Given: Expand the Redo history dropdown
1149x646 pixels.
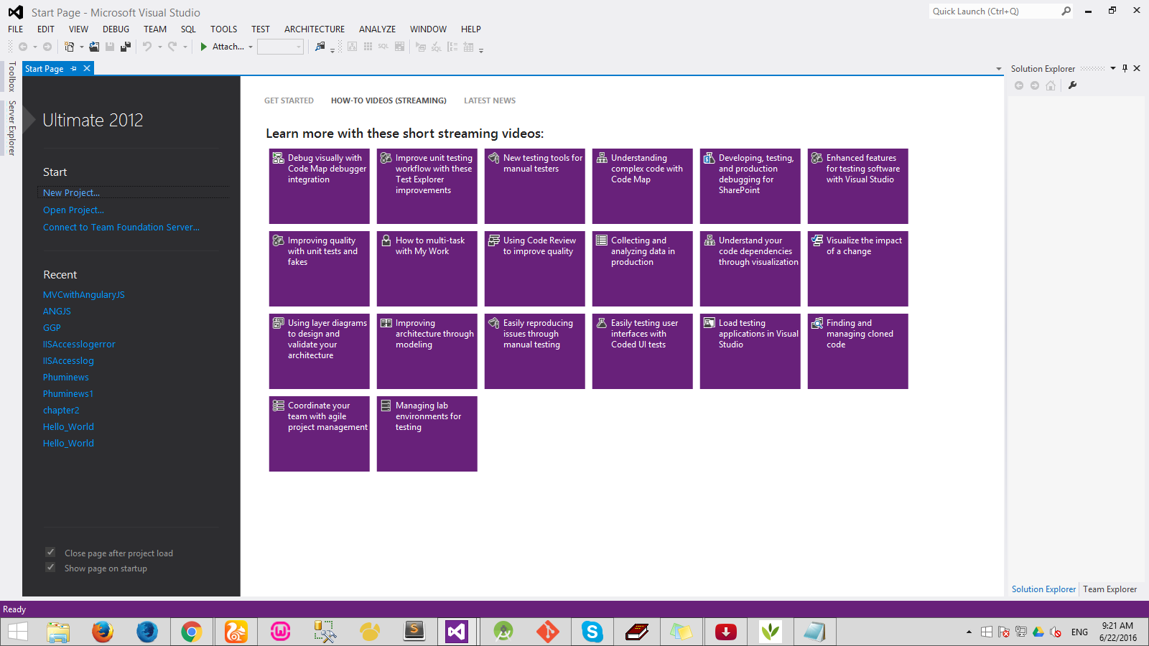Looking at the screenshot, I should 185,47.
